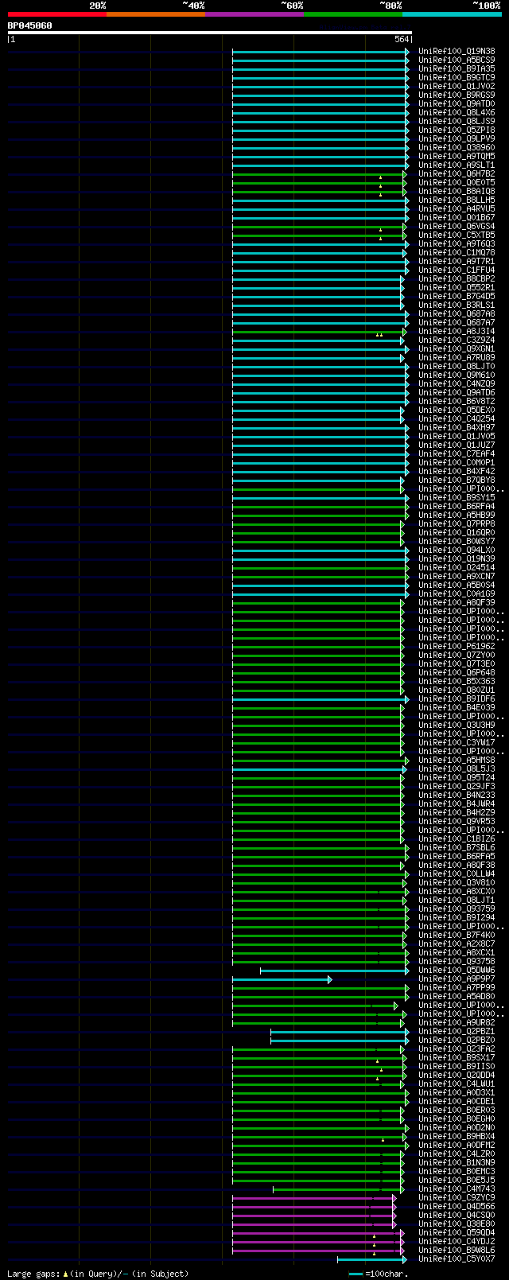Select hit UniRef100_B9IA35
The width and height of the screenshot is (509, 1280).
click(x=457, y=69)
